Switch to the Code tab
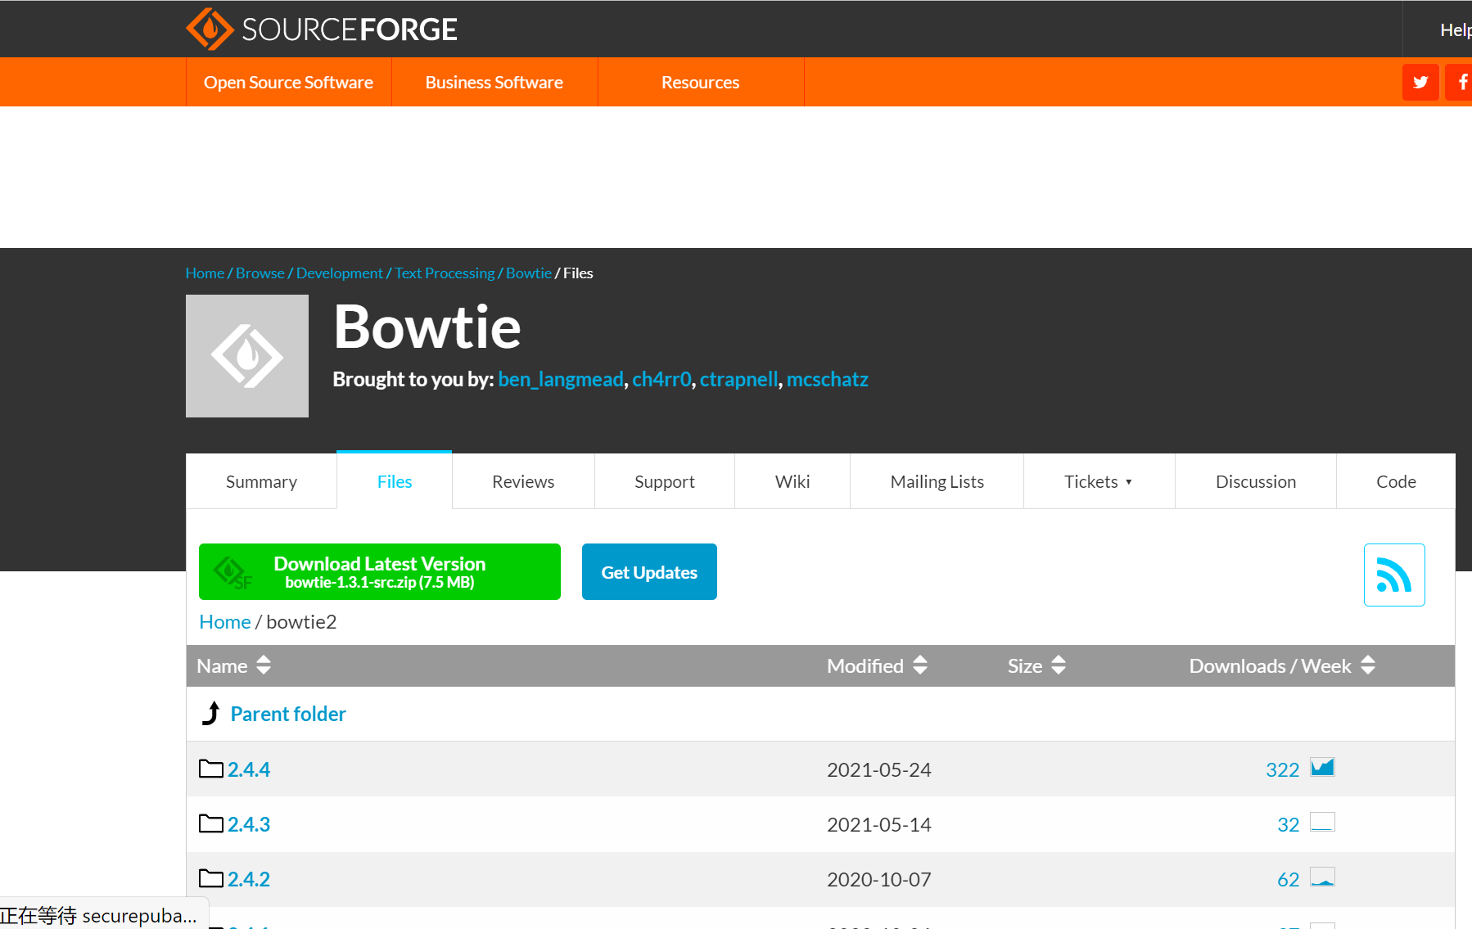 (x=1396, y=481)
